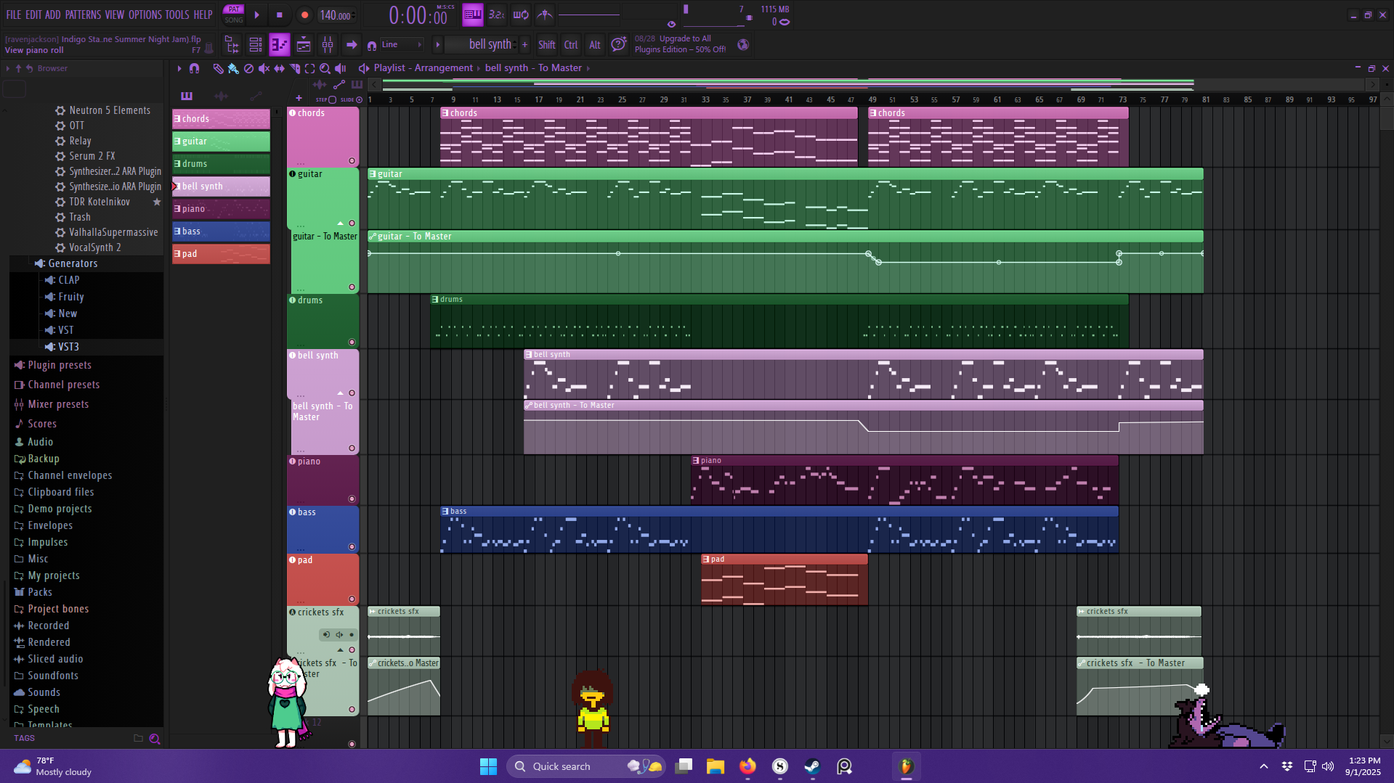Select the Slice tool

[294, 68]
